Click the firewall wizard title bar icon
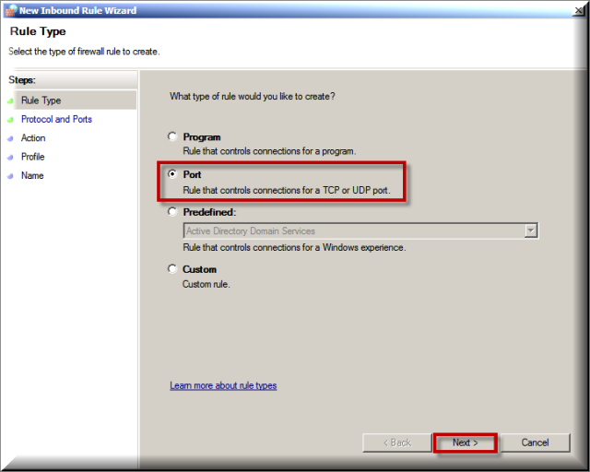590x472 pixels. click(x=11, y=10)
